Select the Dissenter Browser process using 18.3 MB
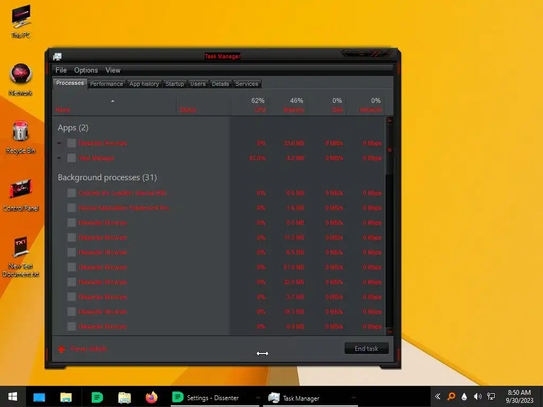Image resolution: width=543 pixels, height=407 pixels. pos(102,312)
